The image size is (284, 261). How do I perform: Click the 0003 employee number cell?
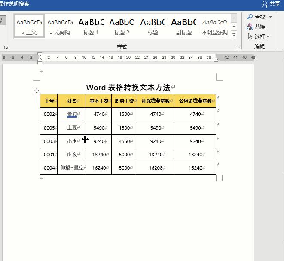pos(49,141)
